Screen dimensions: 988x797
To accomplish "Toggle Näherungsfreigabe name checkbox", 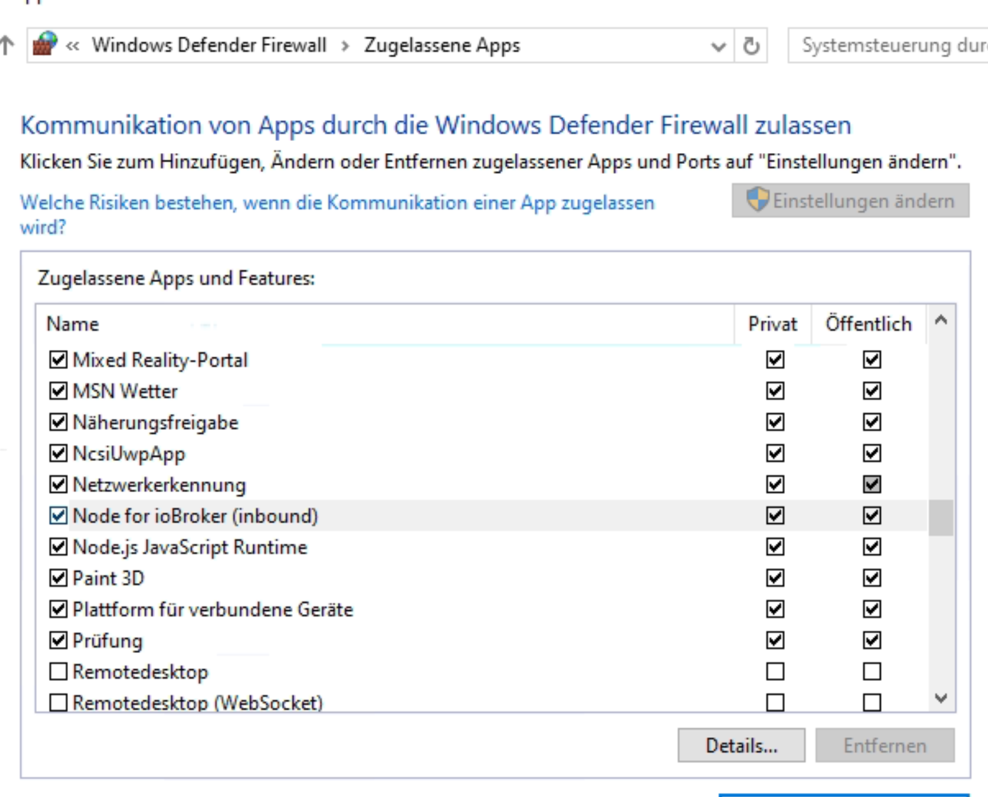I will (x=58, y=422).
